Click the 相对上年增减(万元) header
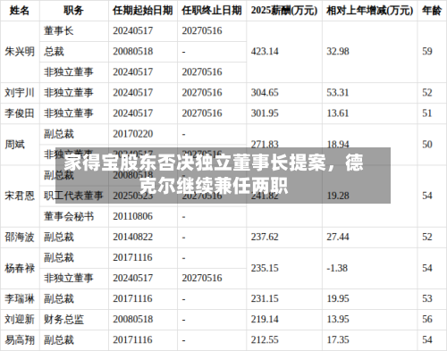The height and width of the screenshot is (351, 447). [x=370, y=11]
